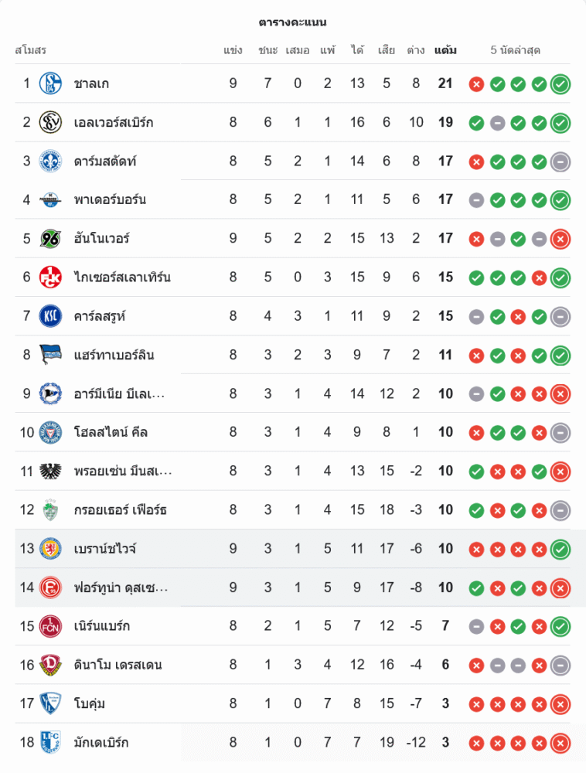Click the Hertha Berlin flag logo
Viewport: 586px width, 773px height.
coord(50,355)
